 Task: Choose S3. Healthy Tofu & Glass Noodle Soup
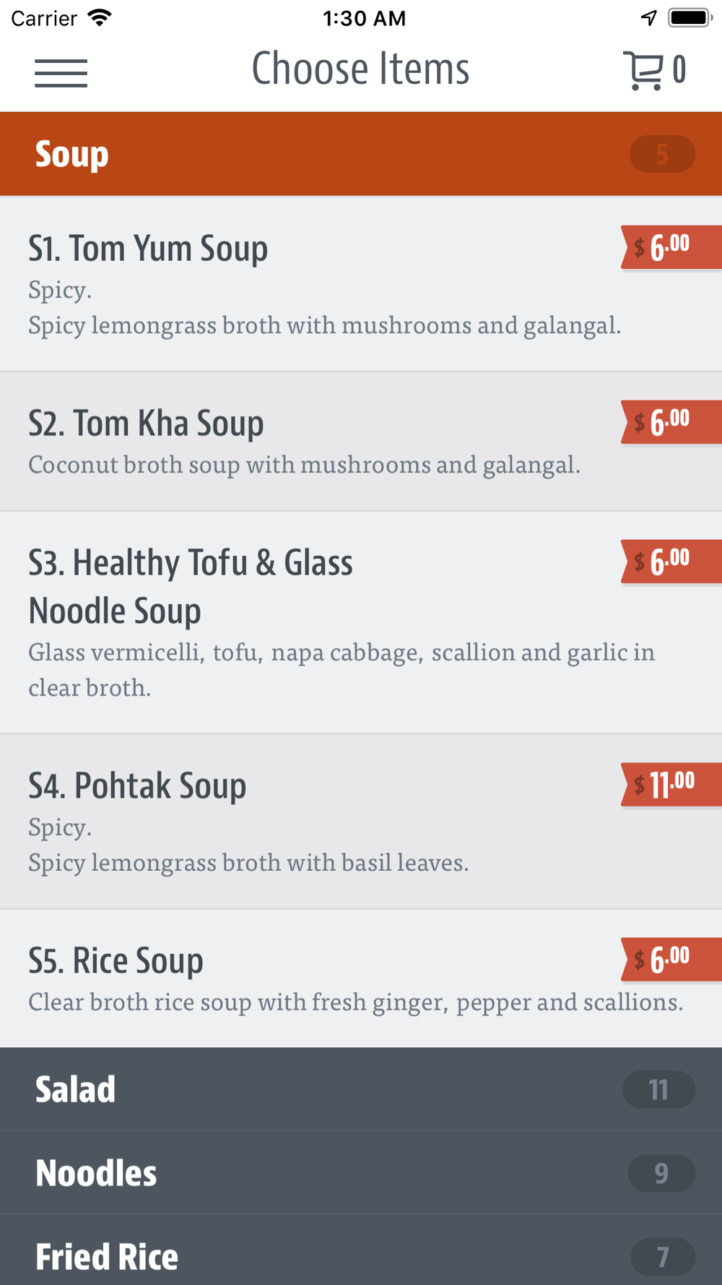(361, 622)
